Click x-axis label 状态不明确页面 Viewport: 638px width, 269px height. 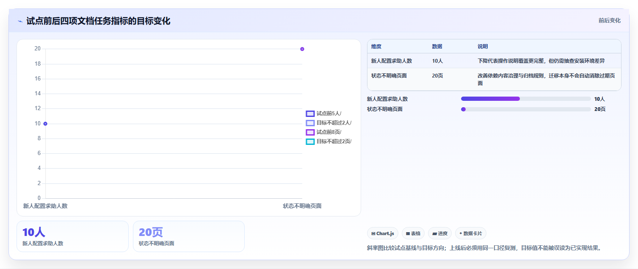click(302, 206)
